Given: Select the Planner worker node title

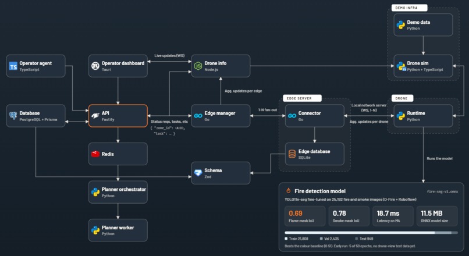Looking at the screenshot, I should click(x=118, y=227).
